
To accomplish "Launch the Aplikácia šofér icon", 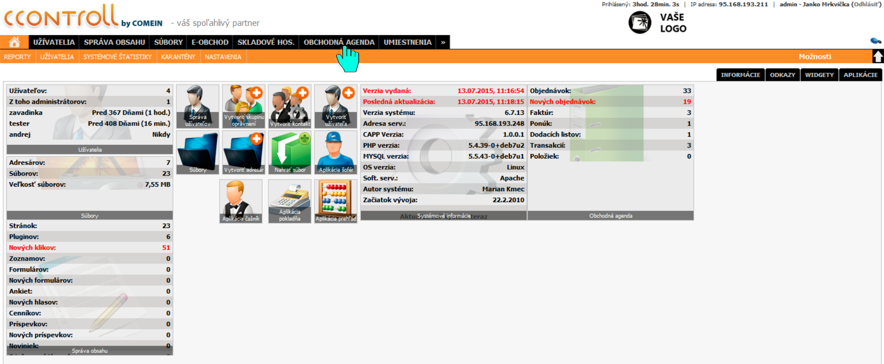I will [x=336, y=152].
